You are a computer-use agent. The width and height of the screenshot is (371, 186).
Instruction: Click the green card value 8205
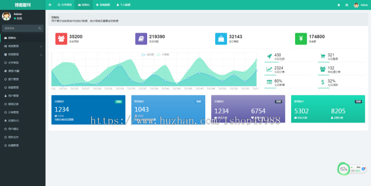338,111
